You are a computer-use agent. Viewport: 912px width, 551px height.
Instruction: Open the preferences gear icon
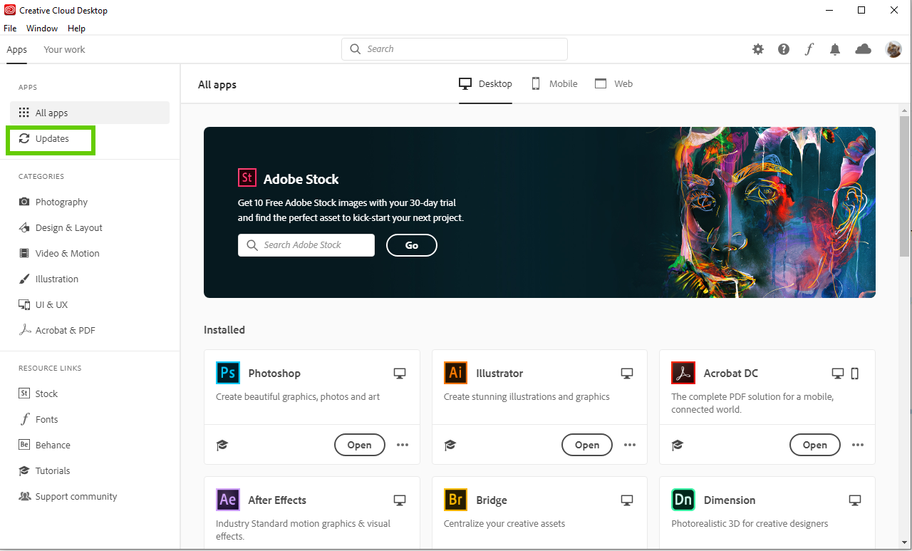click(757, 49)
